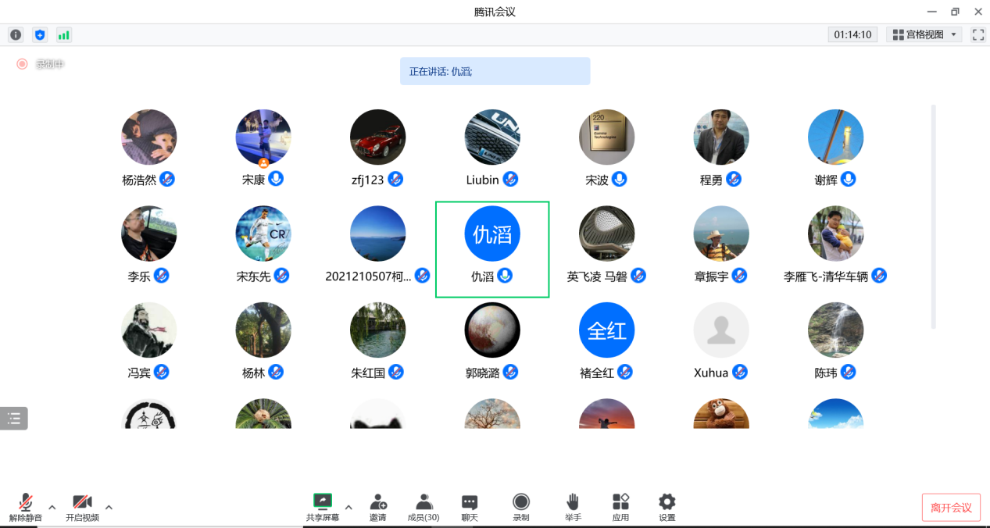
Task: Start Recording via 录制 icon
Action: (x=521, y=507)
